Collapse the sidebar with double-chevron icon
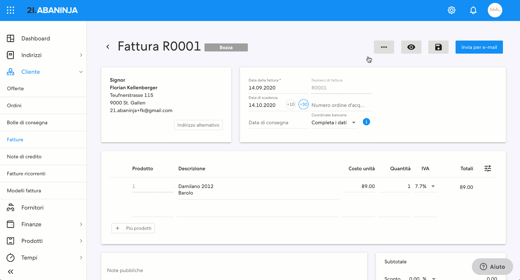Viewport: 520px width, 280px height. click(11, 272)
